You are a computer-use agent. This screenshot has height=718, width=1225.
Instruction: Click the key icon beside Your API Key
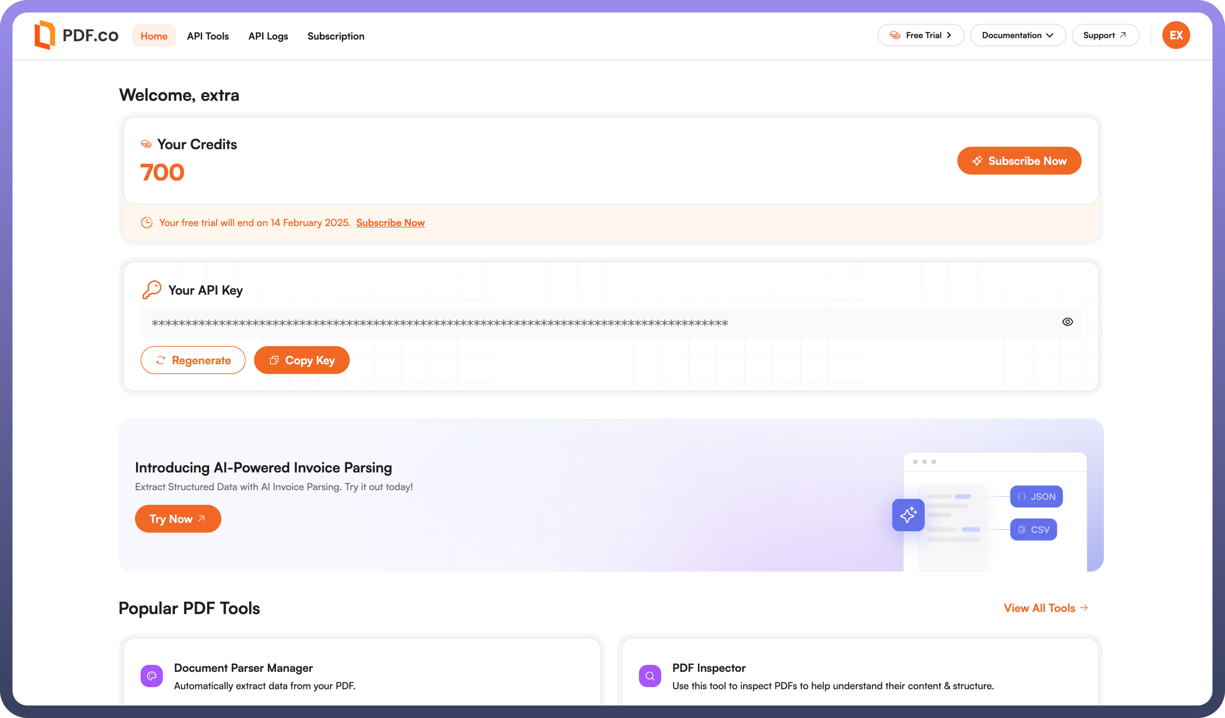152,290
